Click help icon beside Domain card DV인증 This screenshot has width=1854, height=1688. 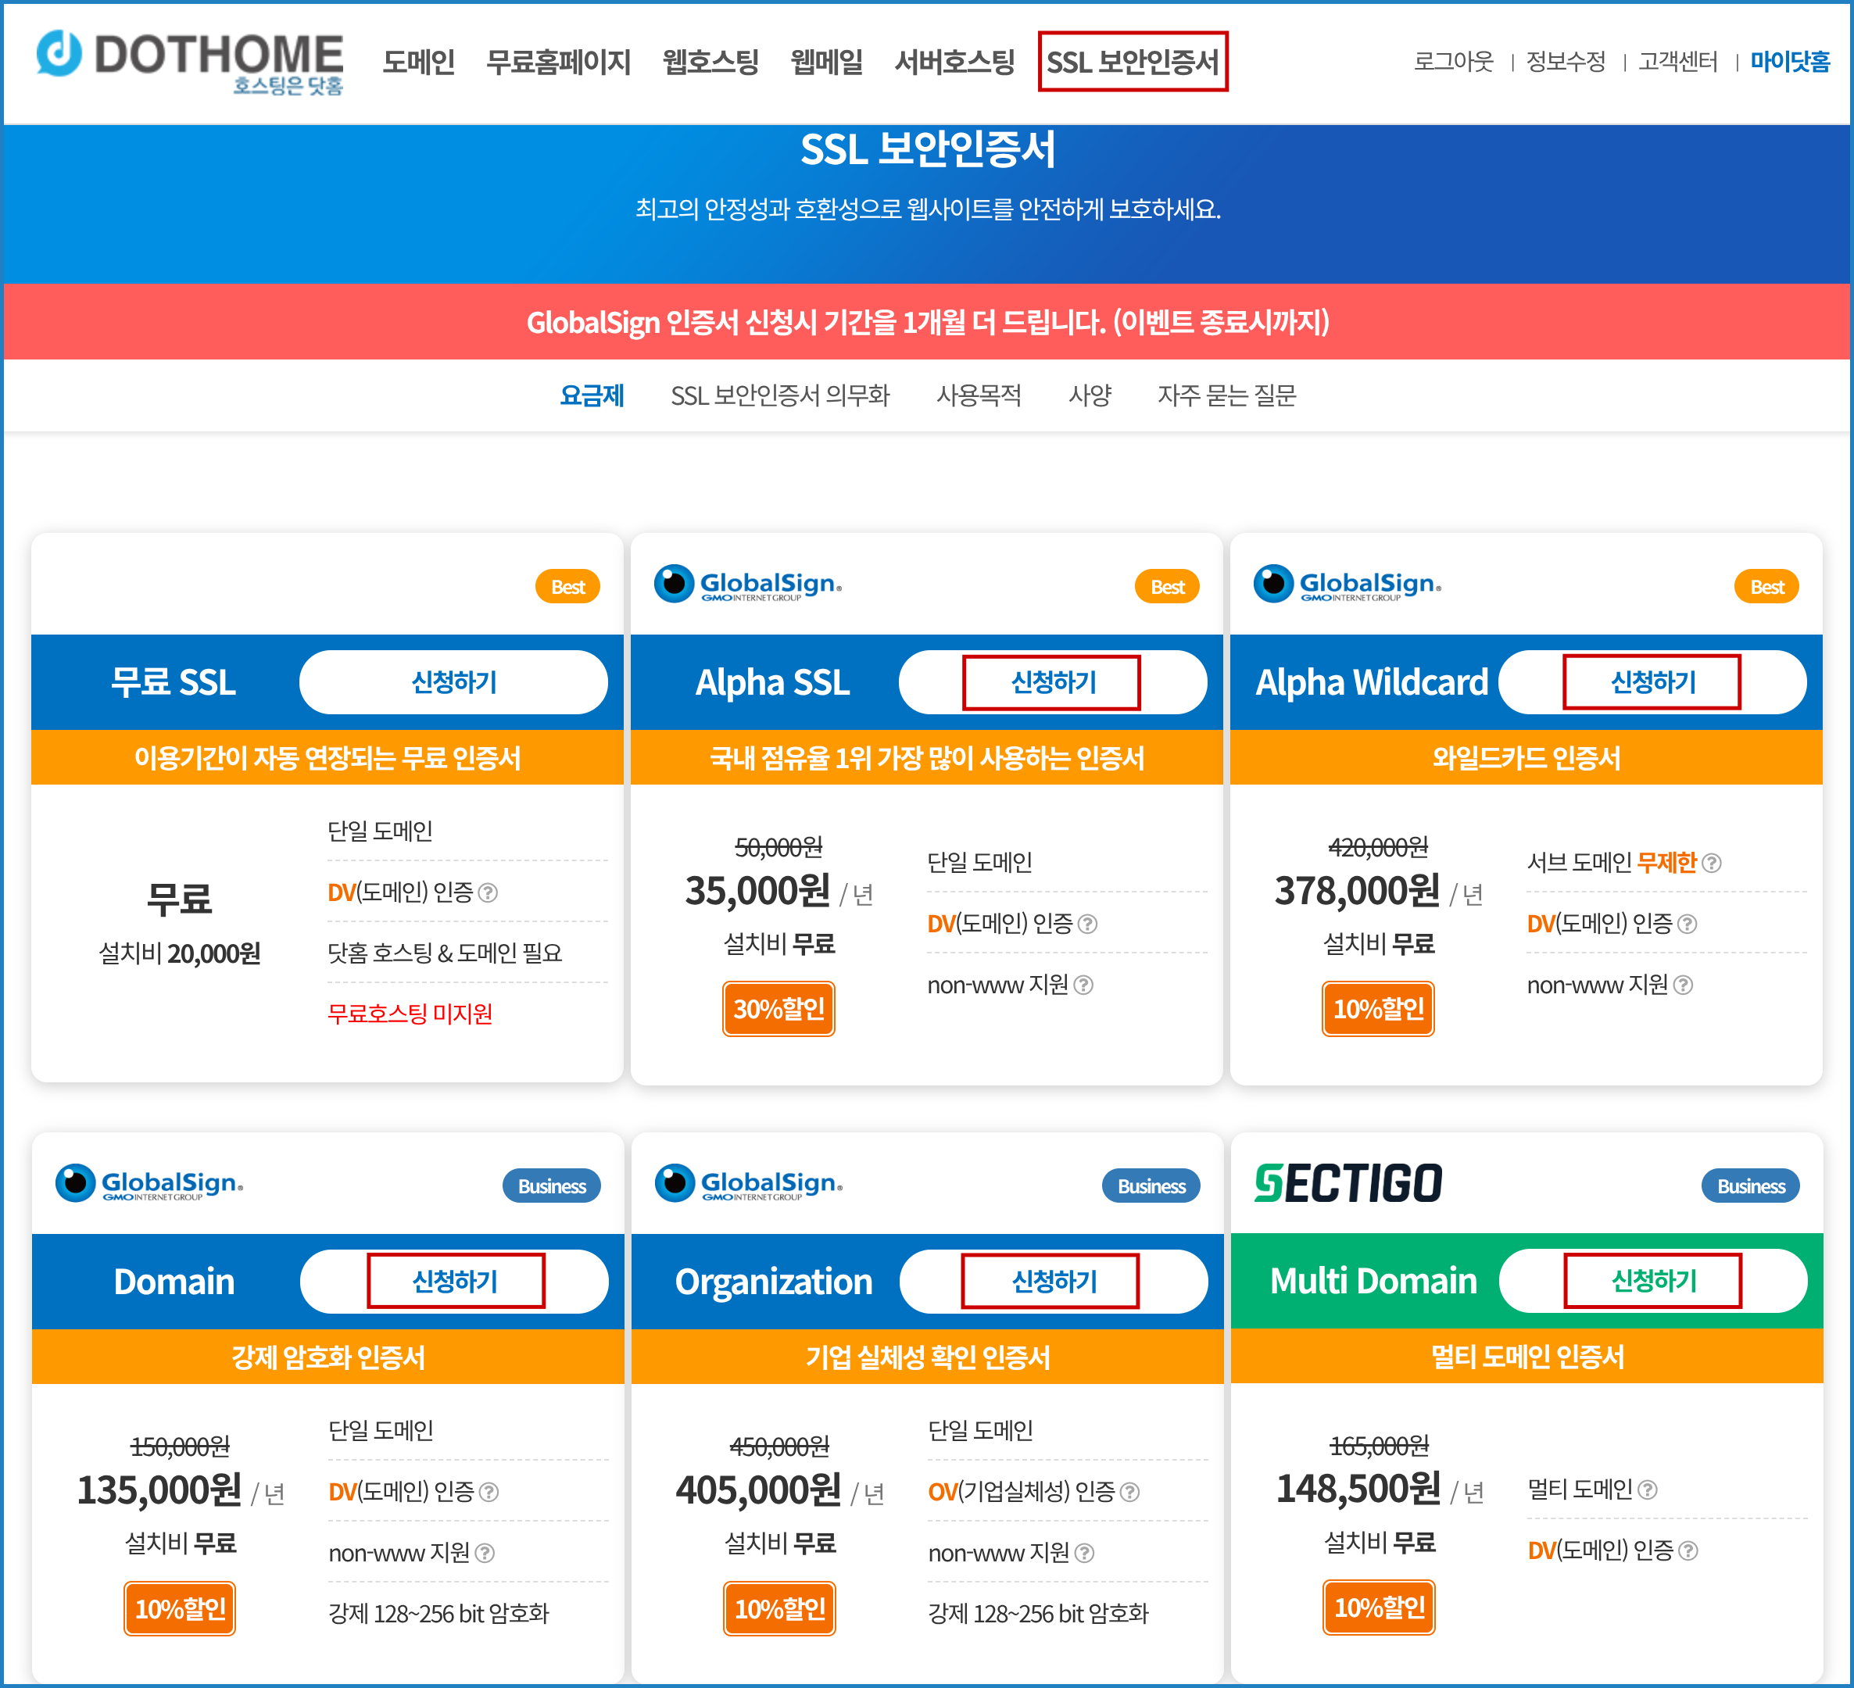489,1491
